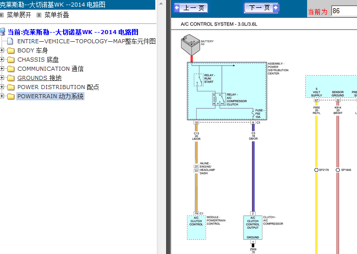Click the INLINE ENGINE/HEADLAMP DASH connector label
The width and height of the screenshot is (357, 254).
207,168
